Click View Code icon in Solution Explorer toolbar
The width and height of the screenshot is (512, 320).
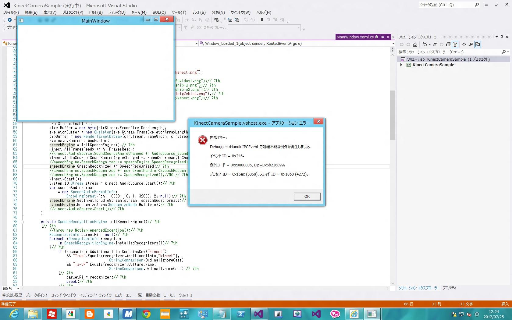[464, 44]
